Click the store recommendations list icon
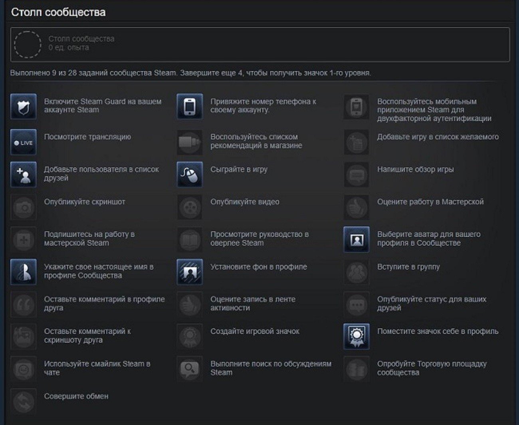The image size is (519, 425). (x=190, y=142)
